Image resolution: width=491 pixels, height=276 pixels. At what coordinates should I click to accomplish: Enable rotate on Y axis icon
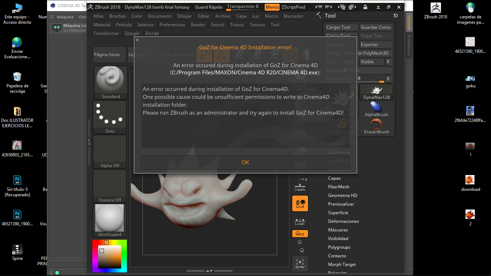tap(300, 243)
